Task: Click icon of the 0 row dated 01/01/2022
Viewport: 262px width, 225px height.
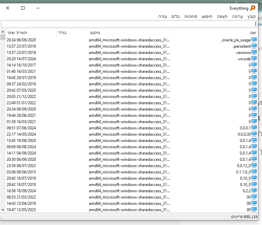Action: (x=254, y=103)
